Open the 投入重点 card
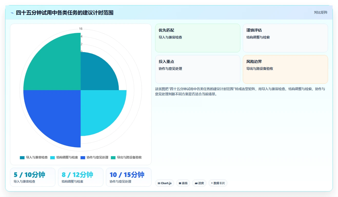The image size is (338, 197). [198, 69]
